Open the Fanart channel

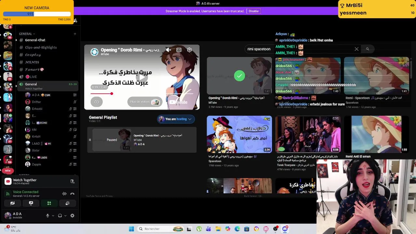(34, 70)
